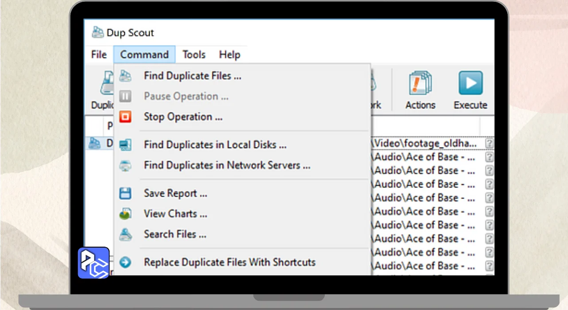This screenshot has height=310, width=568.
Task: Click the Dup Scout title bar icon
Action: (98, 33)
